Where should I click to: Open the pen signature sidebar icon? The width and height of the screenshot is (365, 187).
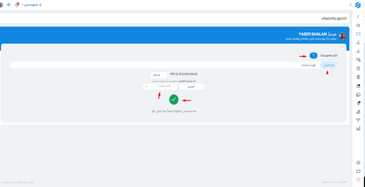coord(358,111)
